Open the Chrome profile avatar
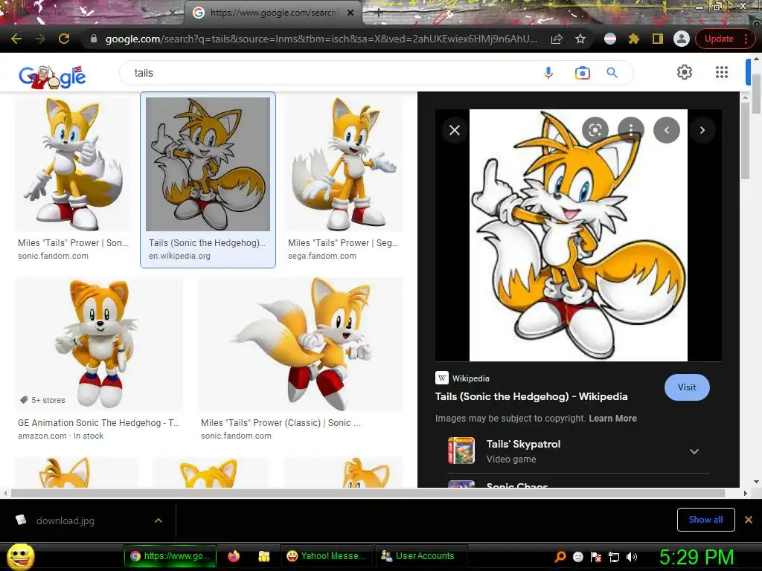762x571 pixels. (682, 39)
